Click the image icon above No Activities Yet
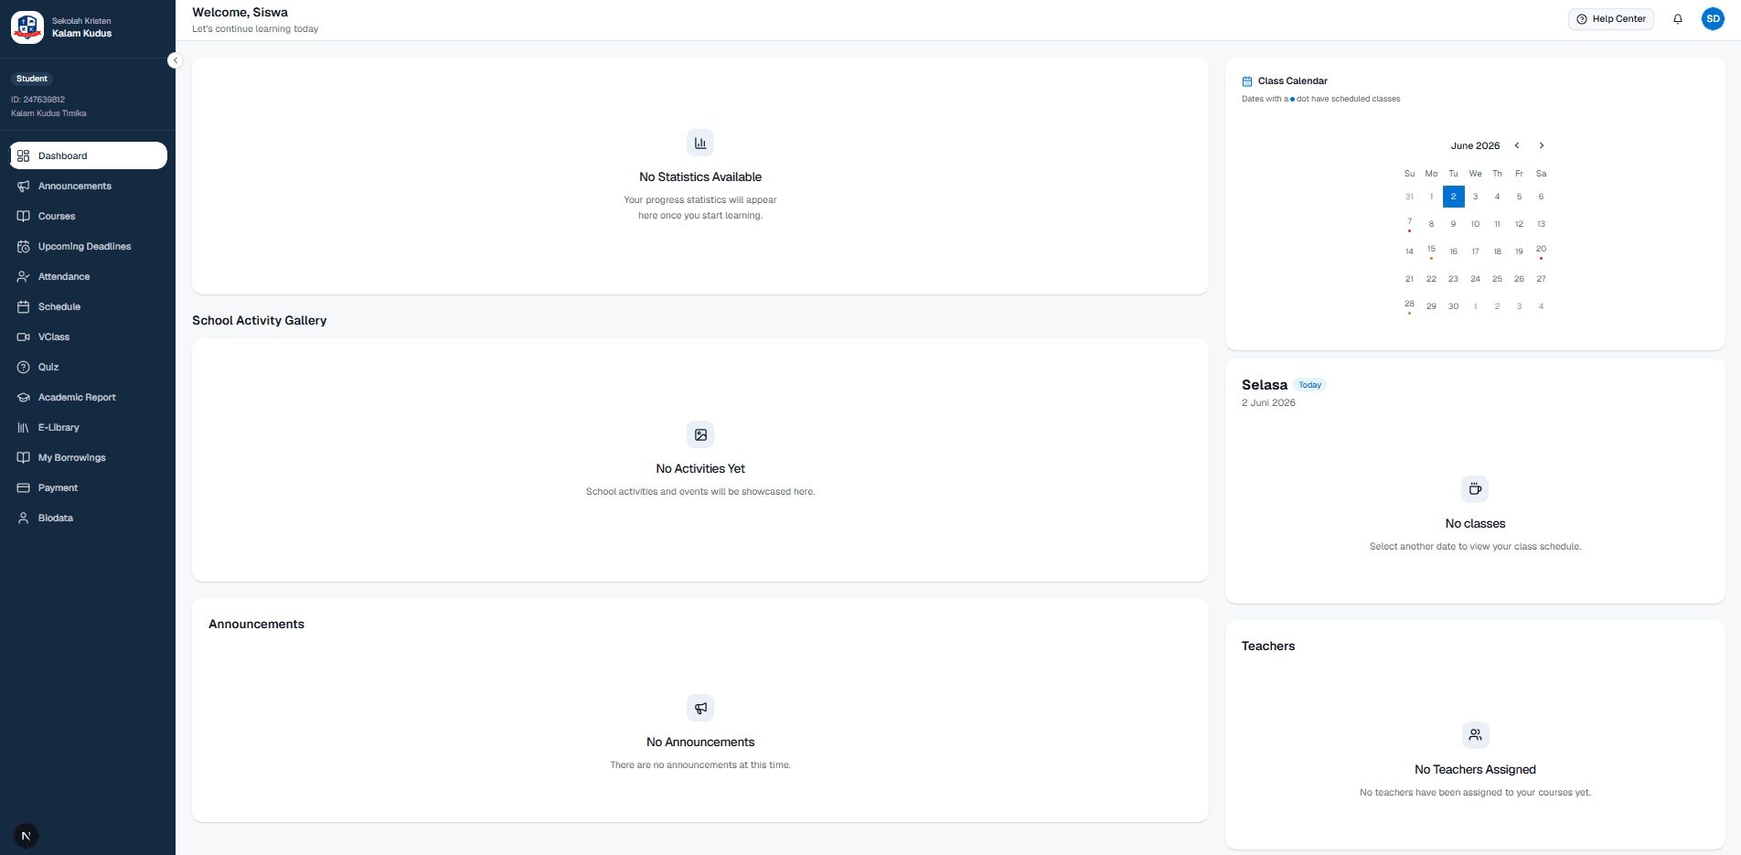Viewport: 1741px width, 855px height. [x=700, y=434]
